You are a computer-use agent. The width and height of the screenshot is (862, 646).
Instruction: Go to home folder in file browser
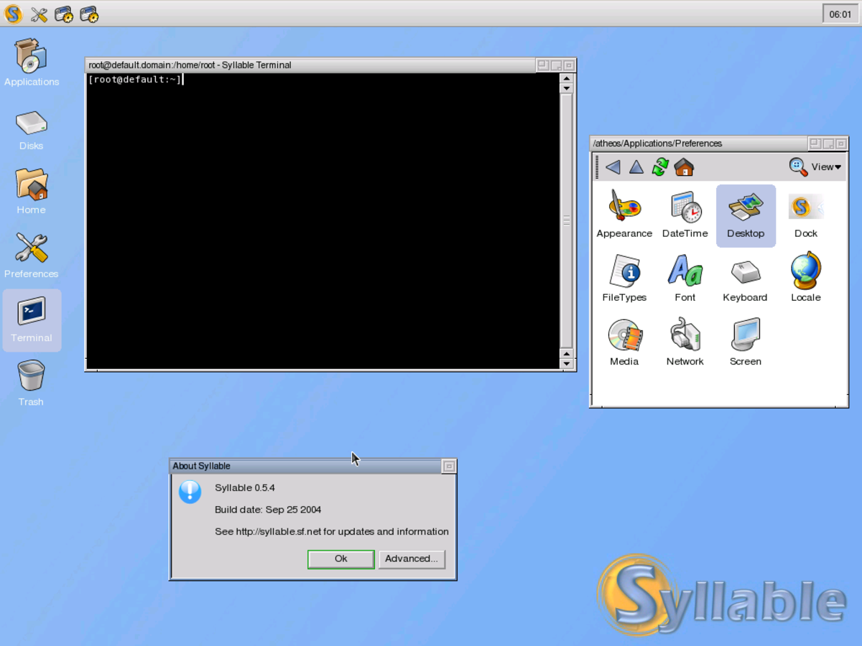click(684, 167)
